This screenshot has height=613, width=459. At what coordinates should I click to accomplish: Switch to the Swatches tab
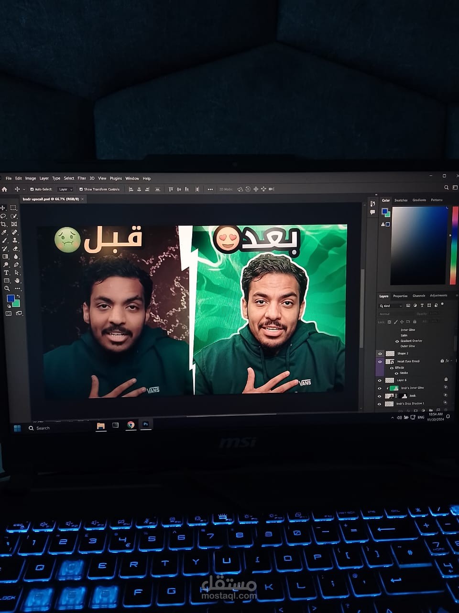pyautogui.click(x=401, y=200)
